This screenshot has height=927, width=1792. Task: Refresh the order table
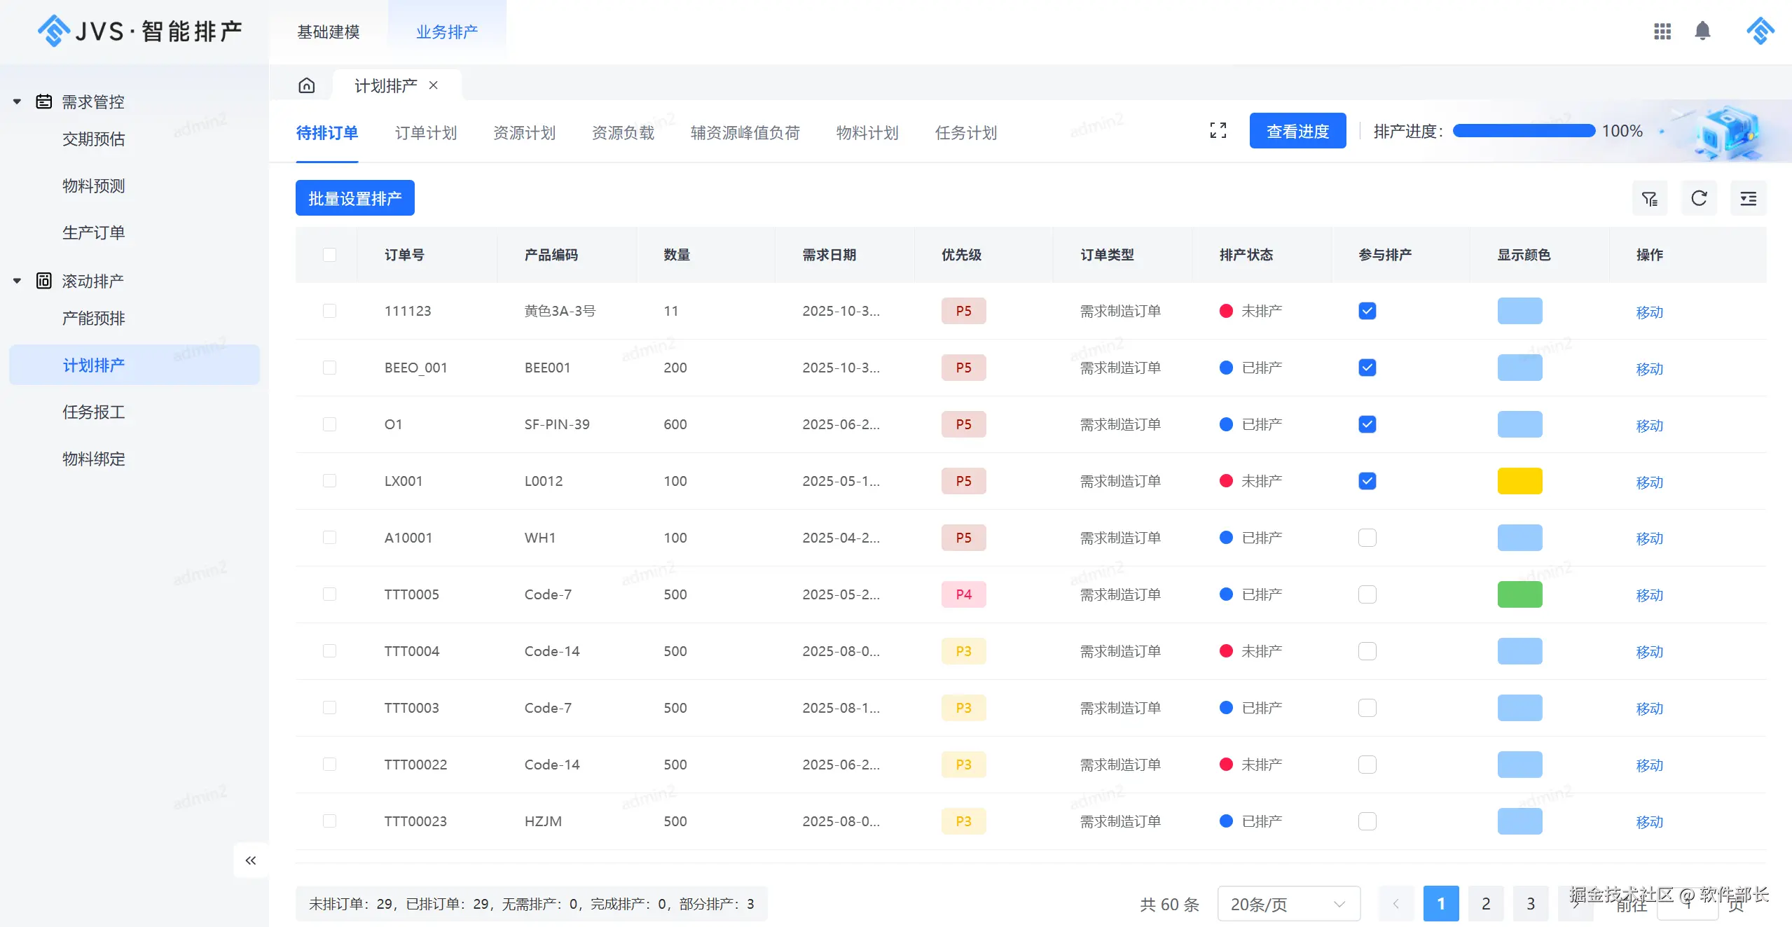pyautogui.click(x=1699, y=199)
